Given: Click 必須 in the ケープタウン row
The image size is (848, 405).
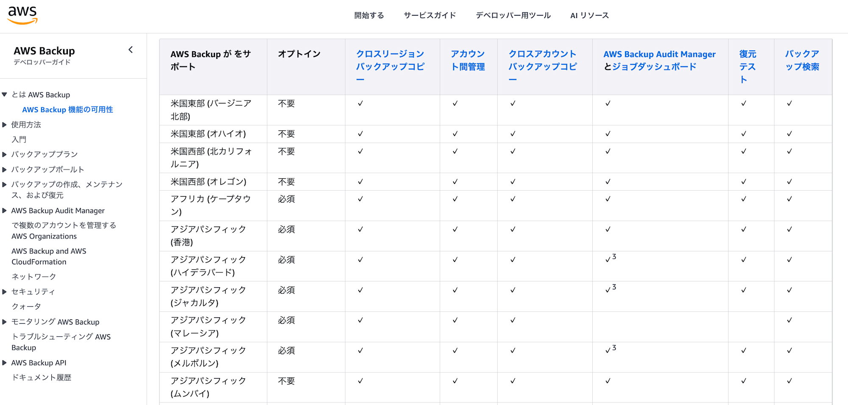Looking at the screenshot, I should [286, 199].
